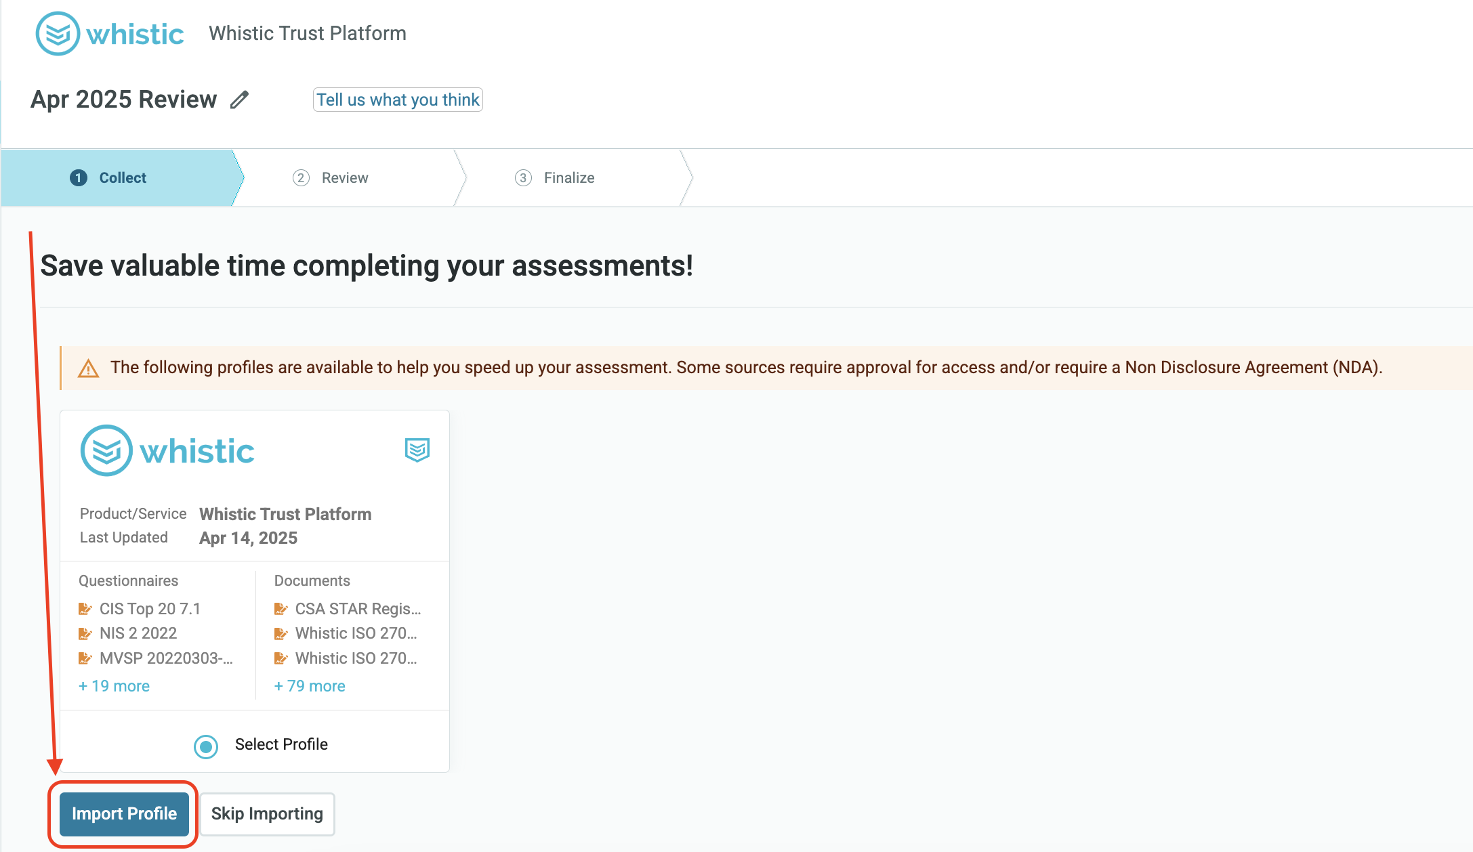Click the Whistic logo in the header
This screenshot has height=852, width=1473.
click(x=110, y=34)
